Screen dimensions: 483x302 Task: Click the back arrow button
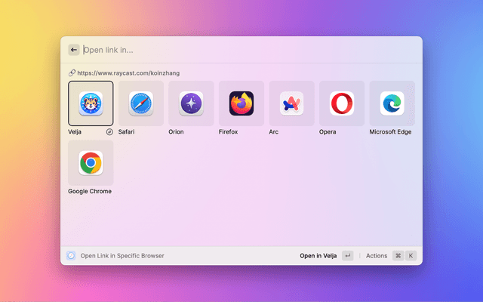pyautogui.click(x=74, y=50)
